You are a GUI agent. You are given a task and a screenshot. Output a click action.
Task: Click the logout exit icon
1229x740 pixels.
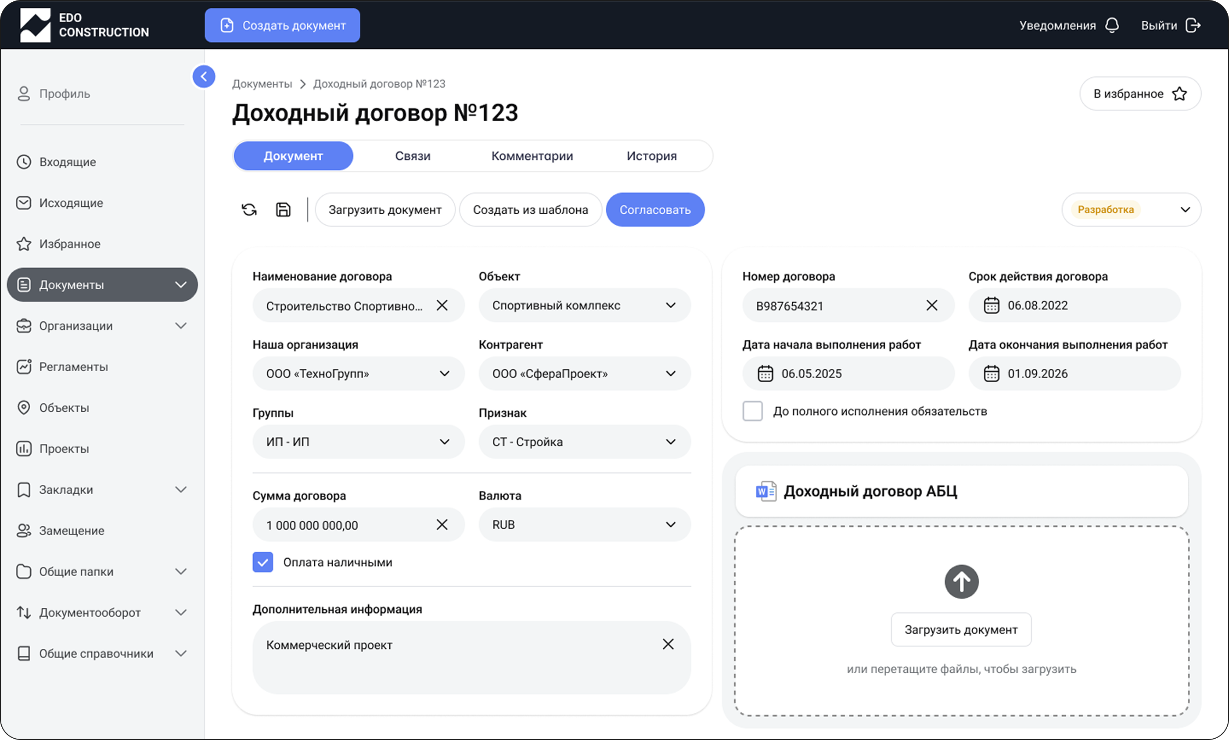click(x=1193, y=25)
